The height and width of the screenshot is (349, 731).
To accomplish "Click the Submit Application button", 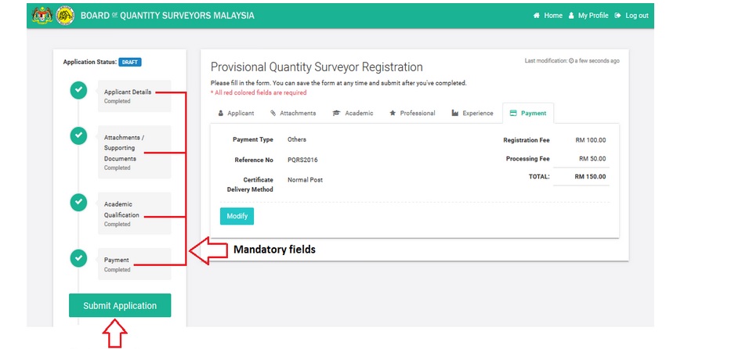I will pyautogui.click(x=120, y=306).
